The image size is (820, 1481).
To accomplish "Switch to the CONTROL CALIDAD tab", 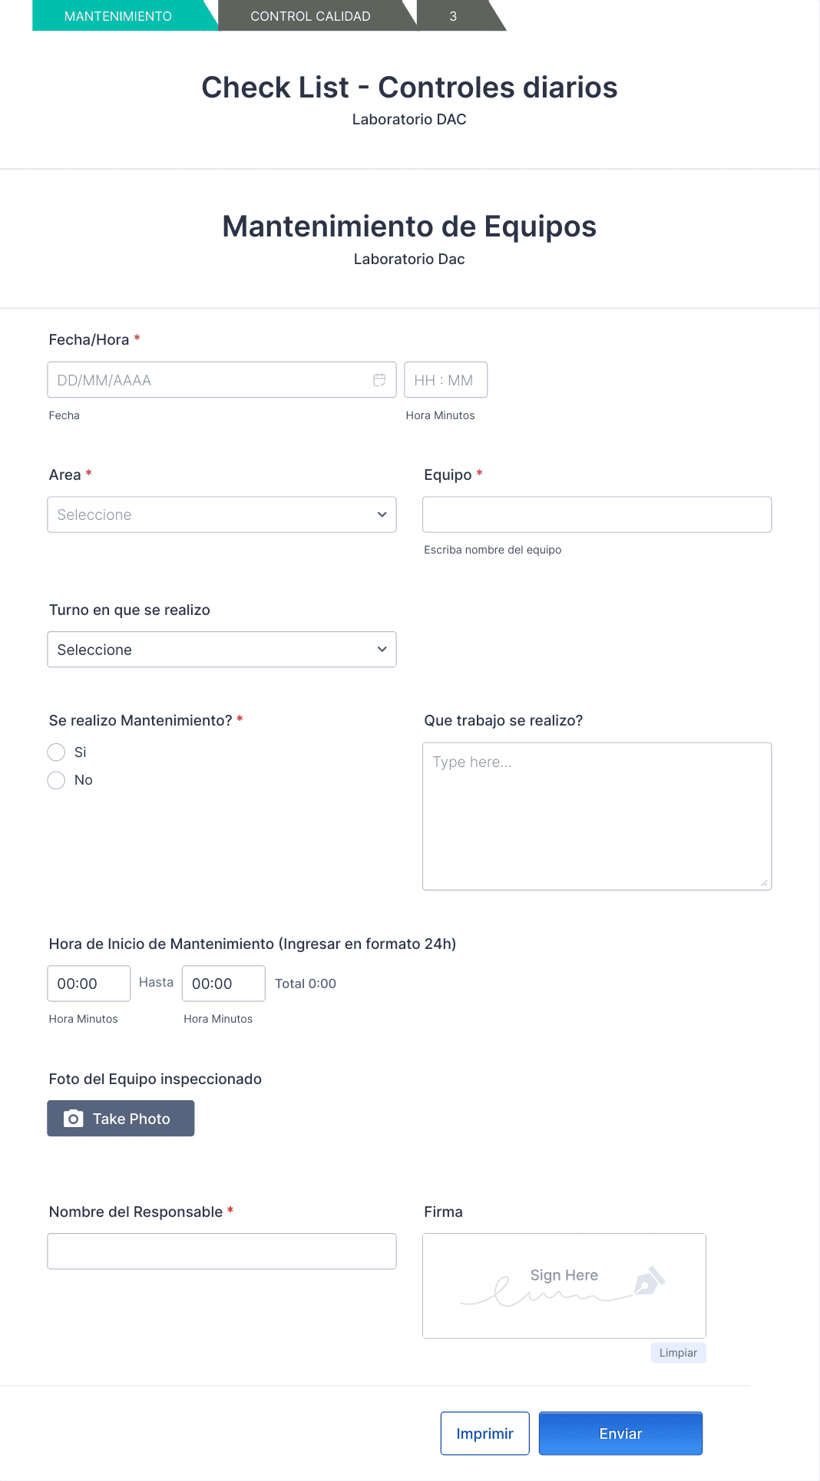I will [310, 15].
